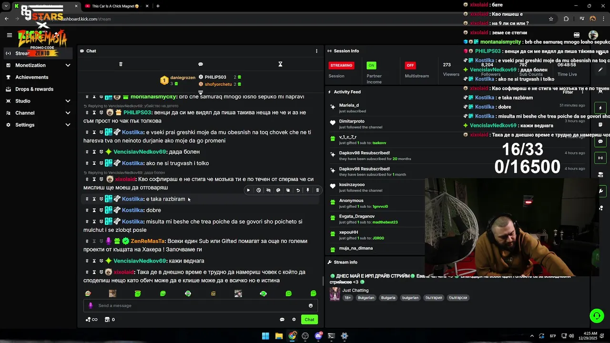The image size is (610, 343).
Task: Switch to 'This Car Is A Chick Magnet' tab
Action: 115,6
